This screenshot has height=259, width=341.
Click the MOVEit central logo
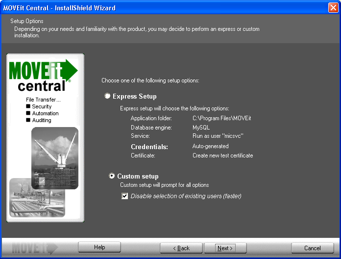(x=44, y=76)
